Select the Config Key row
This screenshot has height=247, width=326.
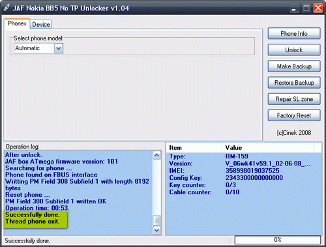pos(243,178)
